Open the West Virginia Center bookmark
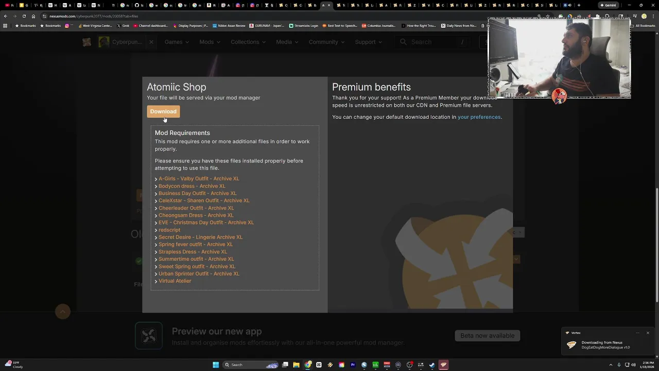This screenshot has height=371, width=659. coord(95,25)
